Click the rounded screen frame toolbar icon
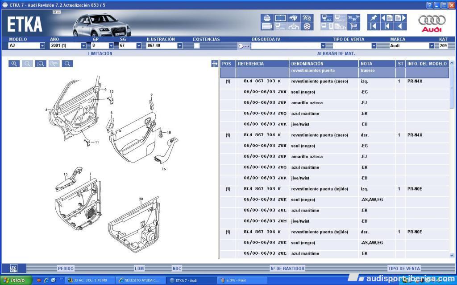This screenshot has width=457, height=285. [280, 18]
